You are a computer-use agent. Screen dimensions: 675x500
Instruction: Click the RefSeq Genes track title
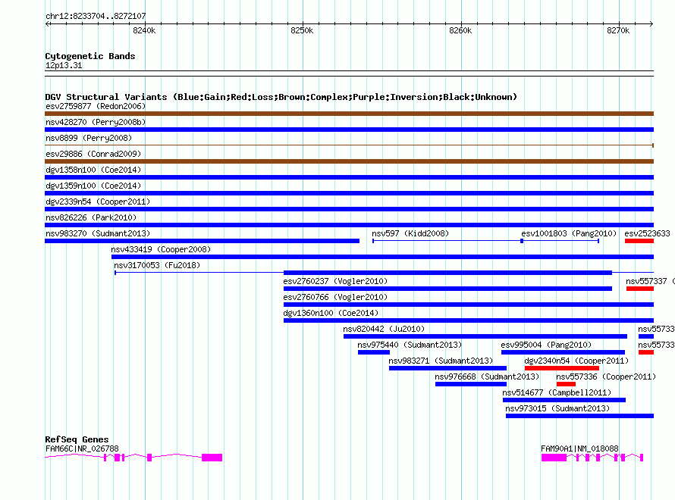(77, 439)
